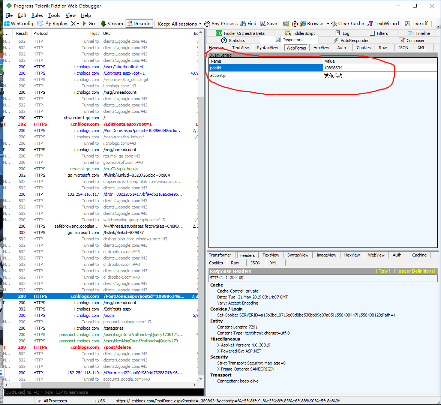The image size is (441, 405).
Task: Open the Rules menu
Action: tap(37, 15)
